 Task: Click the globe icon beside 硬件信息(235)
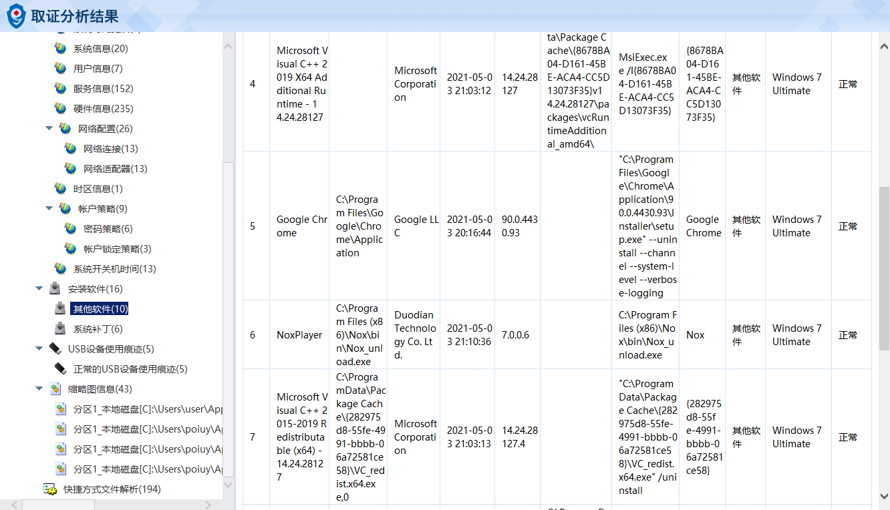[61, 109]
